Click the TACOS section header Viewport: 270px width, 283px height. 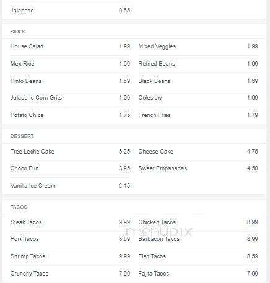(x=19, y=207)
